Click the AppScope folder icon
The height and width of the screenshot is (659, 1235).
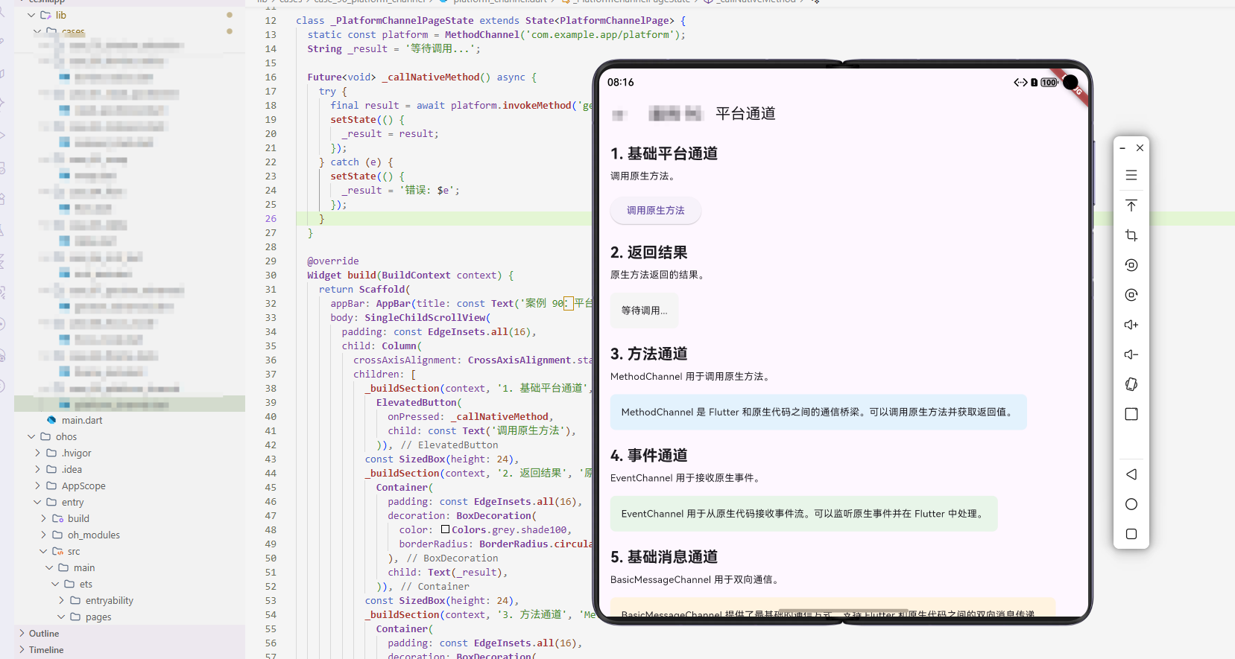51,486
